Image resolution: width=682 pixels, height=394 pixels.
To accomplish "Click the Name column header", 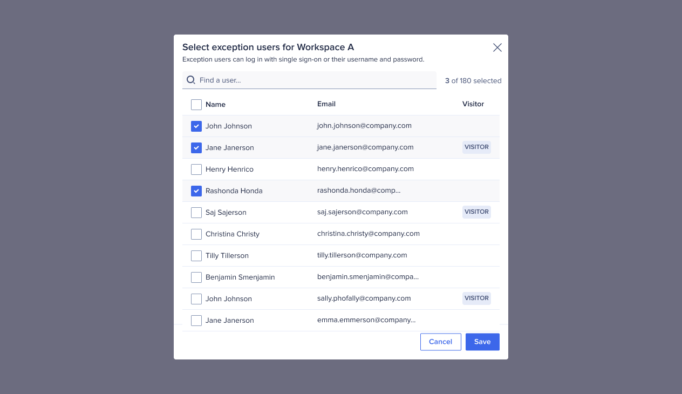I will [215, 104].
